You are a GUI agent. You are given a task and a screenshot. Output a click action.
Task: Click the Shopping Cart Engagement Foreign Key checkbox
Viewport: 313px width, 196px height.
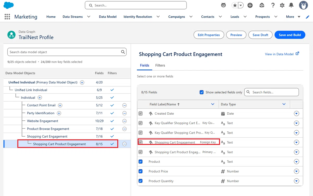pyautogui.click(x=141, y=142)
